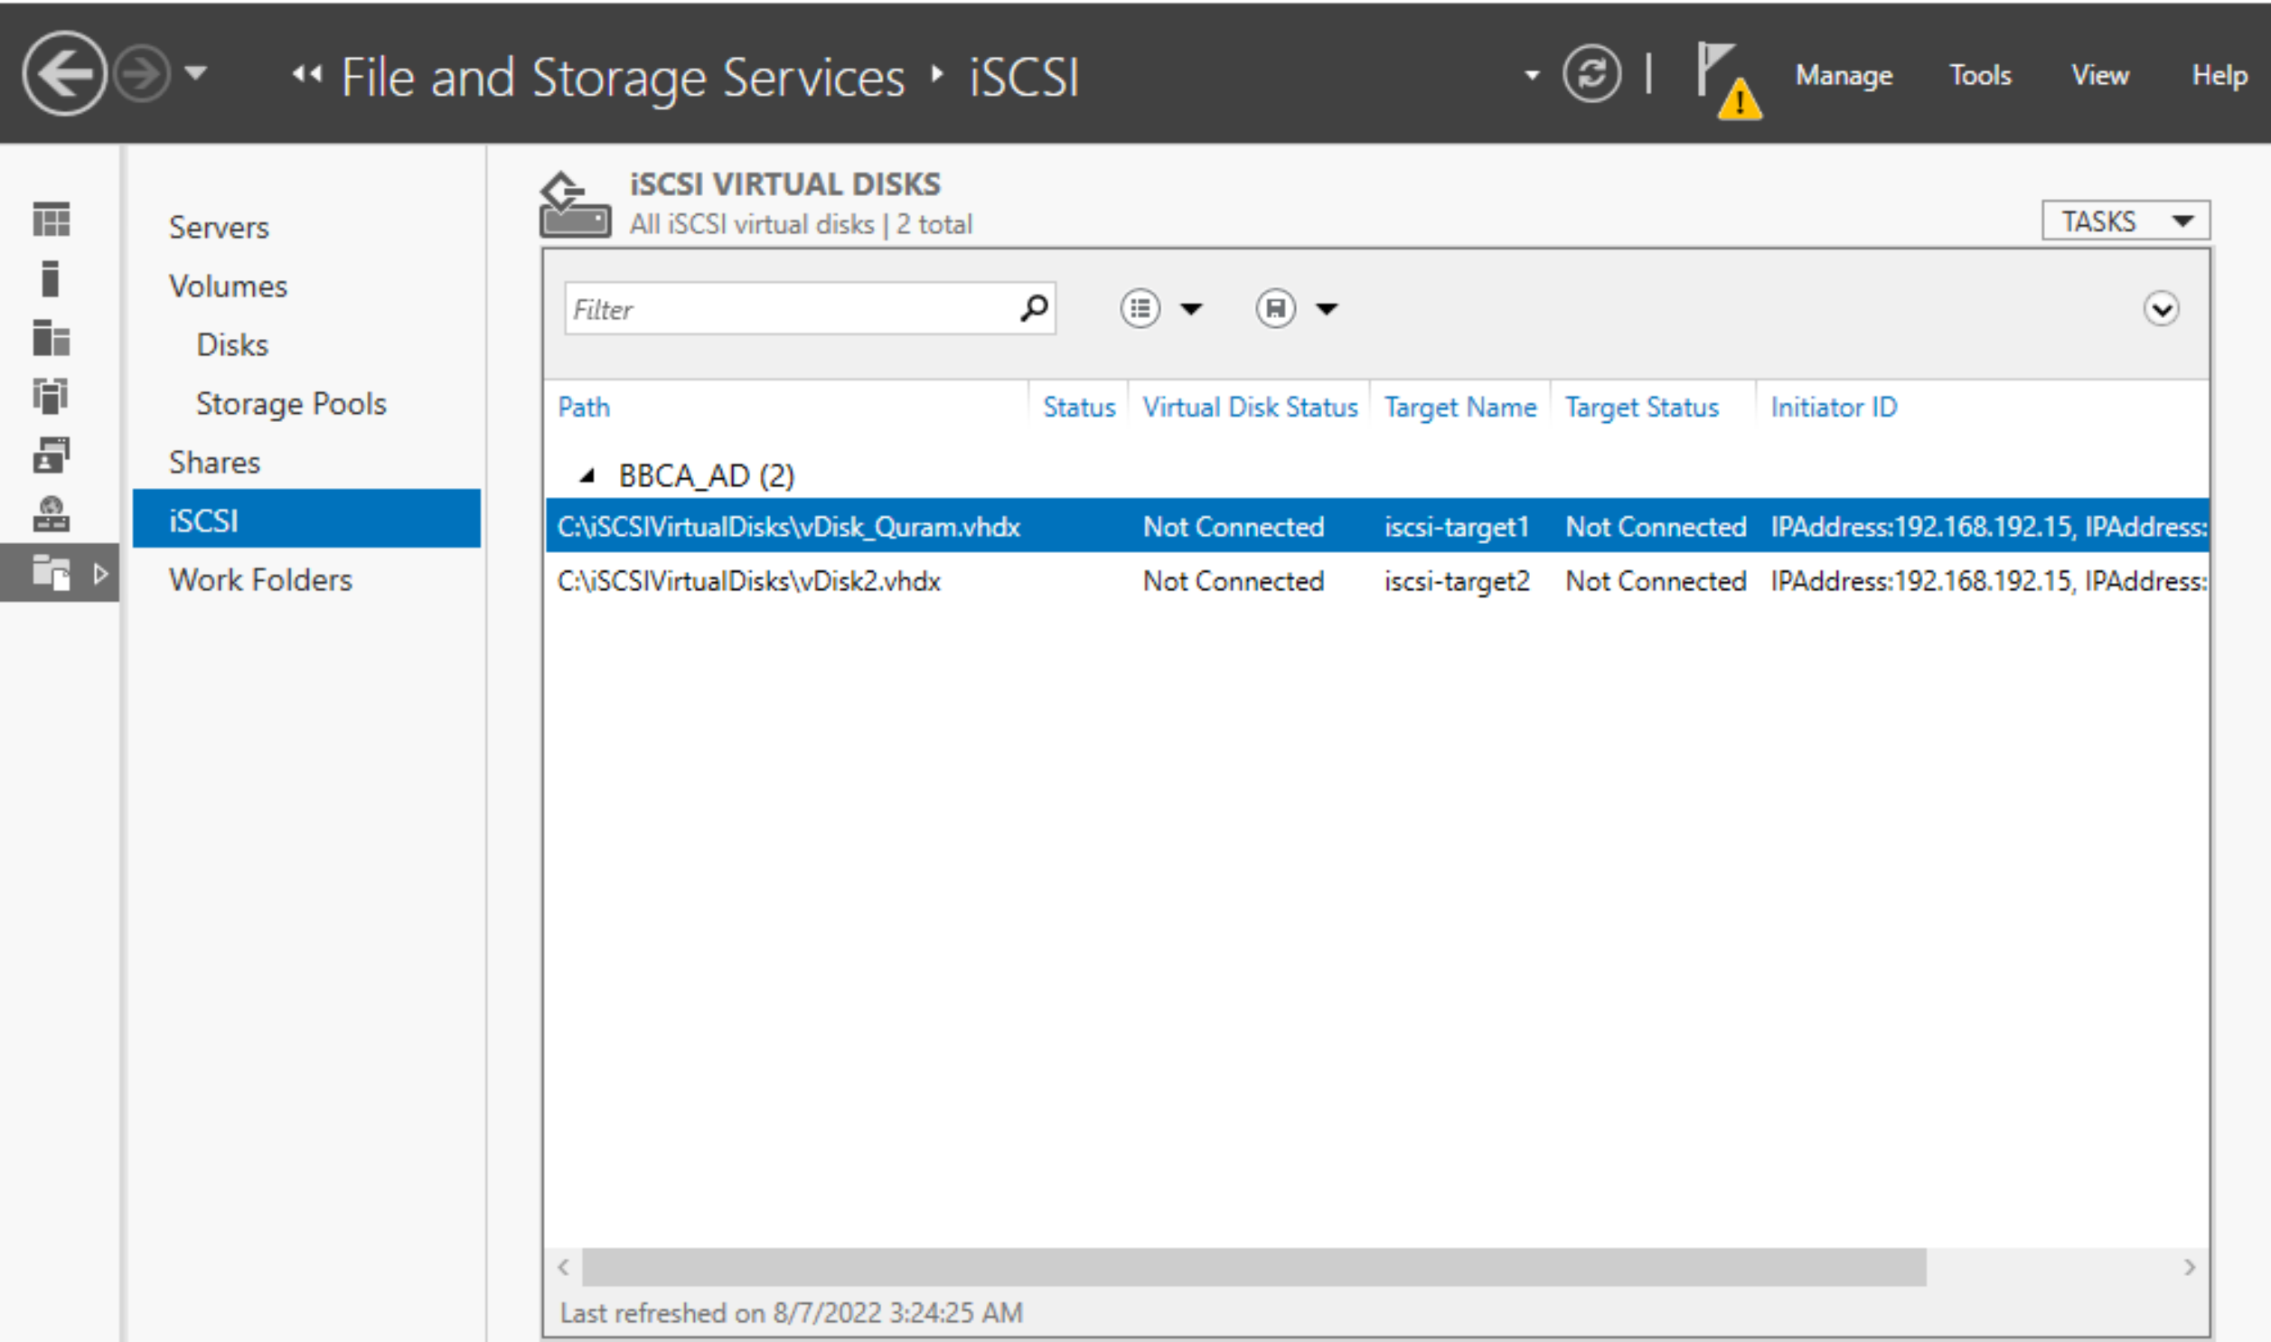This screenshot has width=2271, height=1342.
Task: Click the iSCSI breadcrumb title
Action: [x=1024, y=77]
